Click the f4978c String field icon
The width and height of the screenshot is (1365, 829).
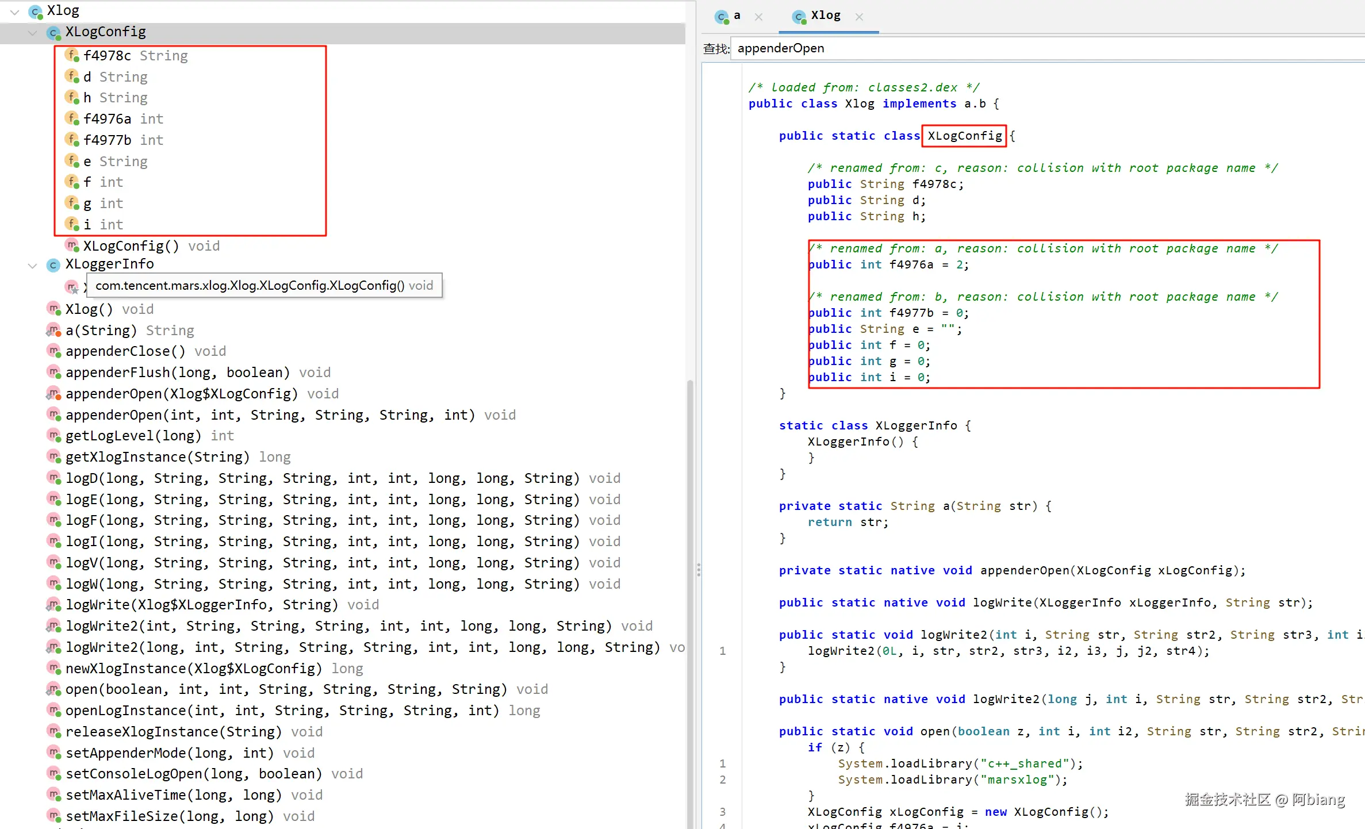click(71, 56)
